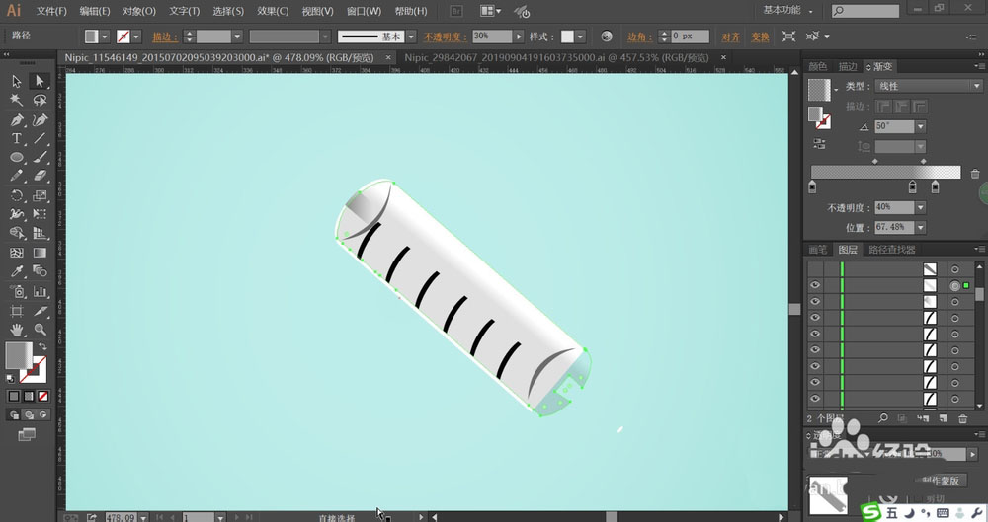988x522 pixels.
Task: Select the Zoom magnifier tool
Action: pos(40,330)
